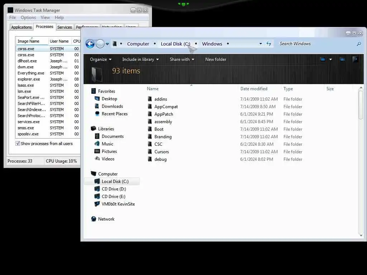The height and width of the screenshot is (275, 367).
Task: Open Task Manager Help menu
Action: point(59,18)
